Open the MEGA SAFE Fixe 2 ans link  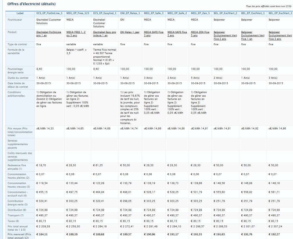pyautogui.click(x=177, y=34)
